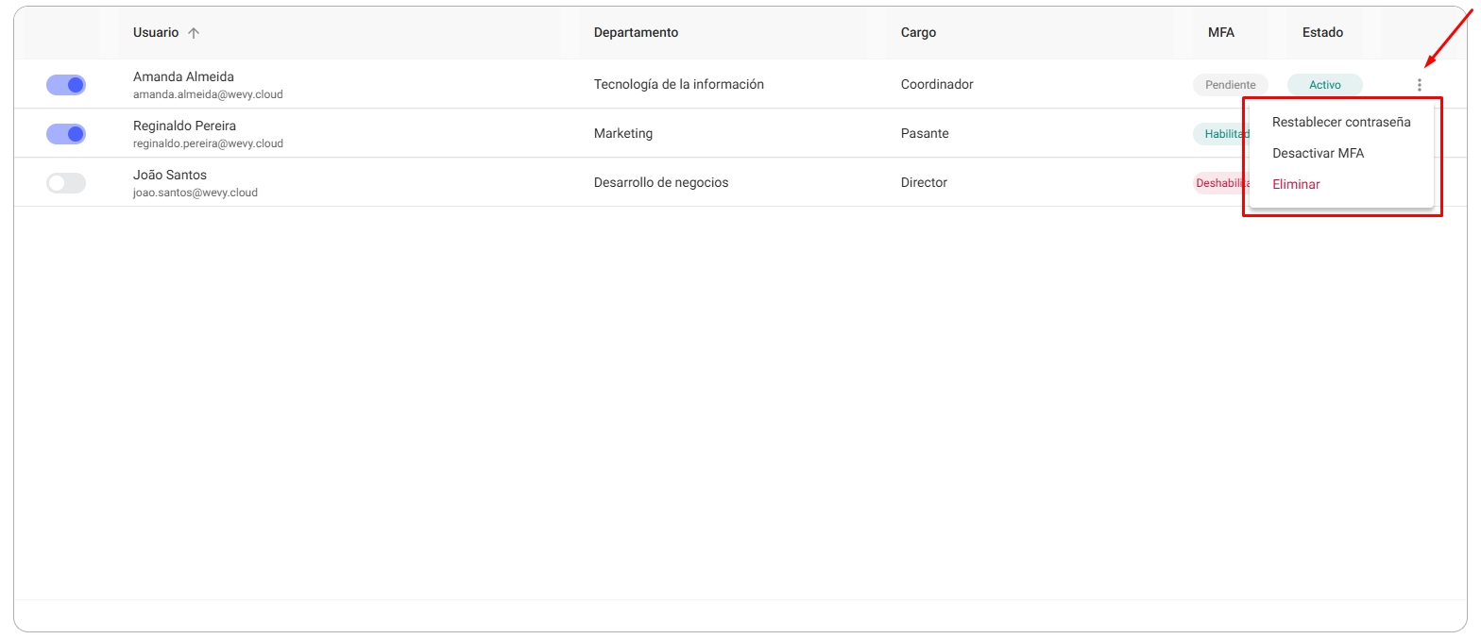Click the Usuario column header
The width and height of the screenshot is (1481, 639).
[x=156, y=33]
